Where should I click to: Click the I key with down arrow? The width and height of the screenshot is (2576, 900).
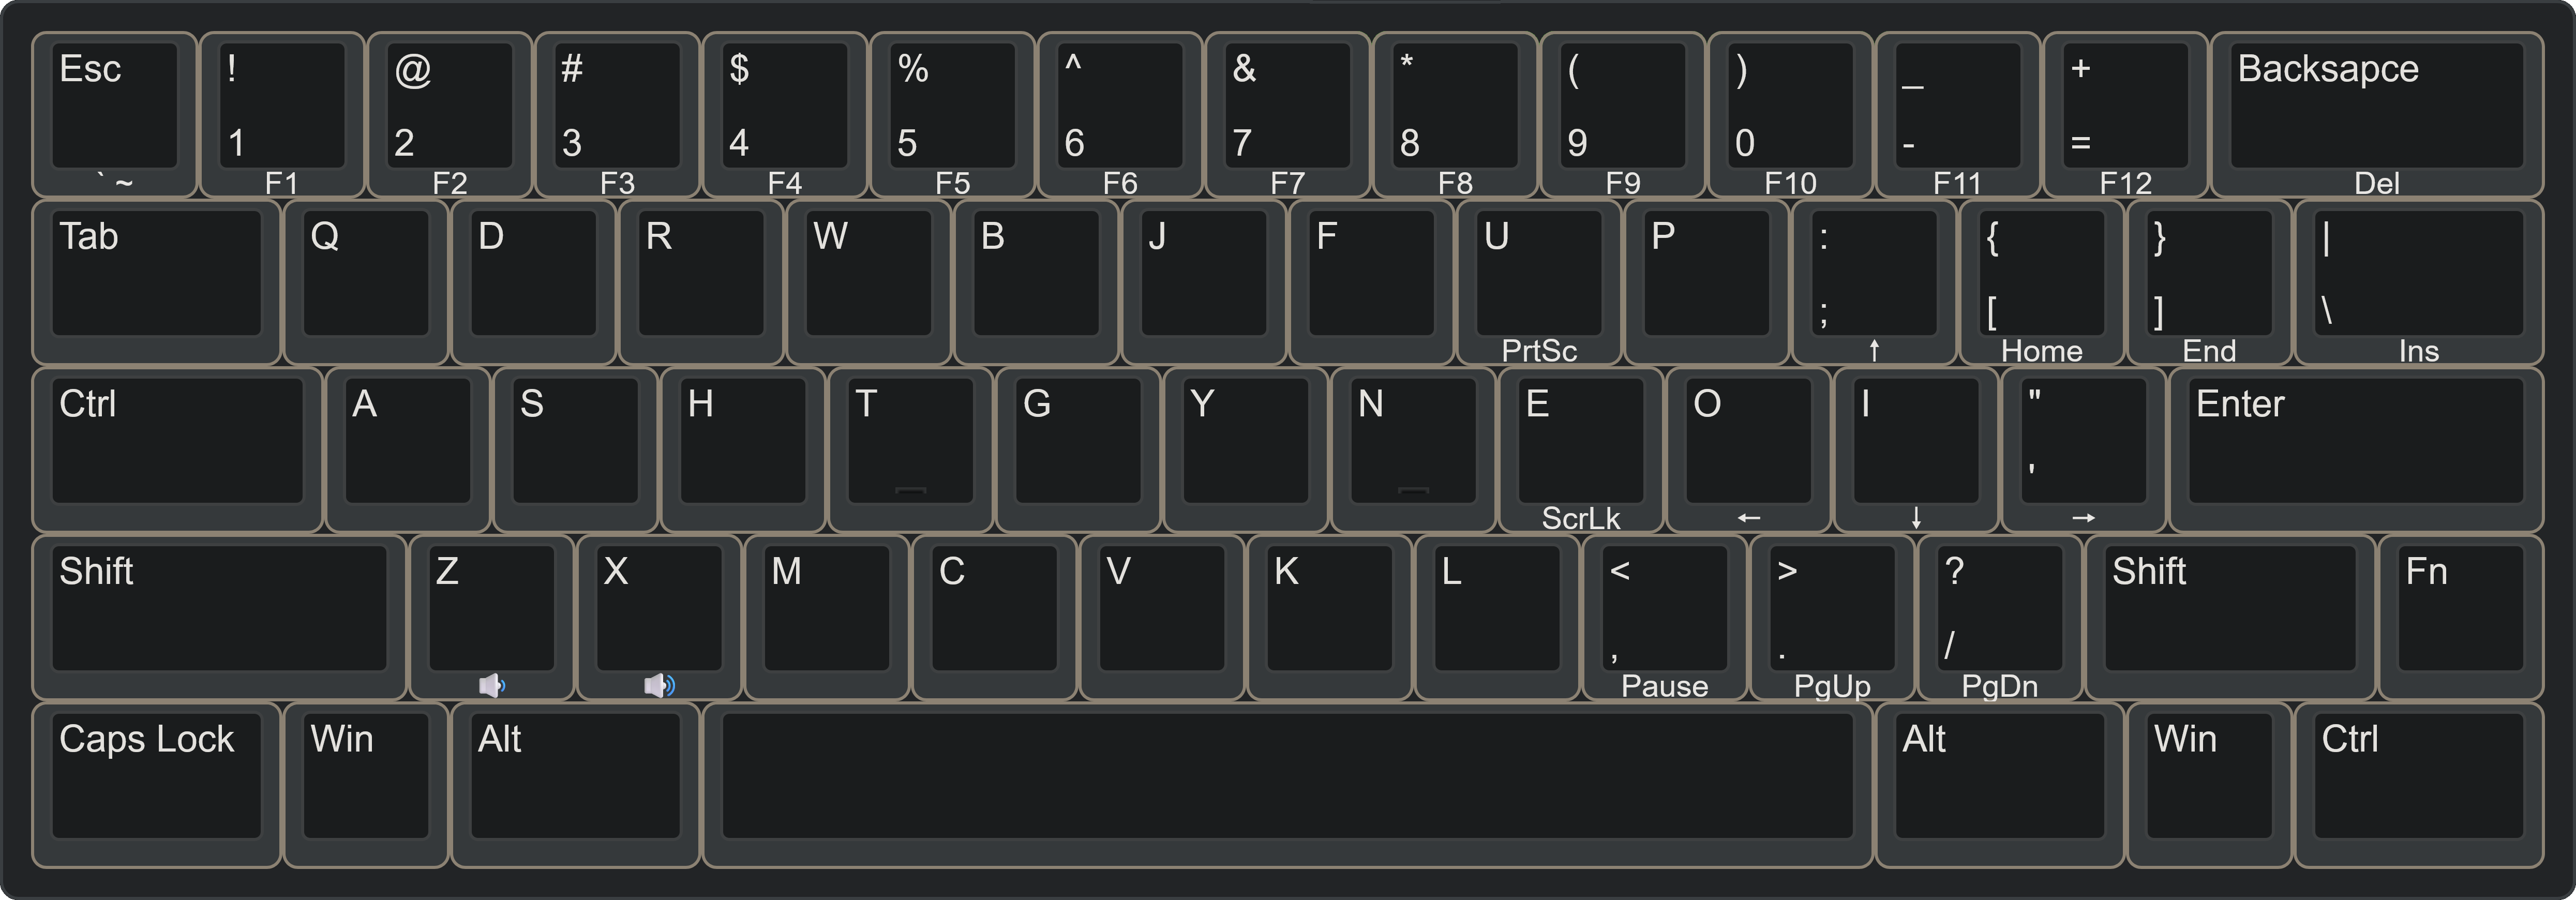1916,449
